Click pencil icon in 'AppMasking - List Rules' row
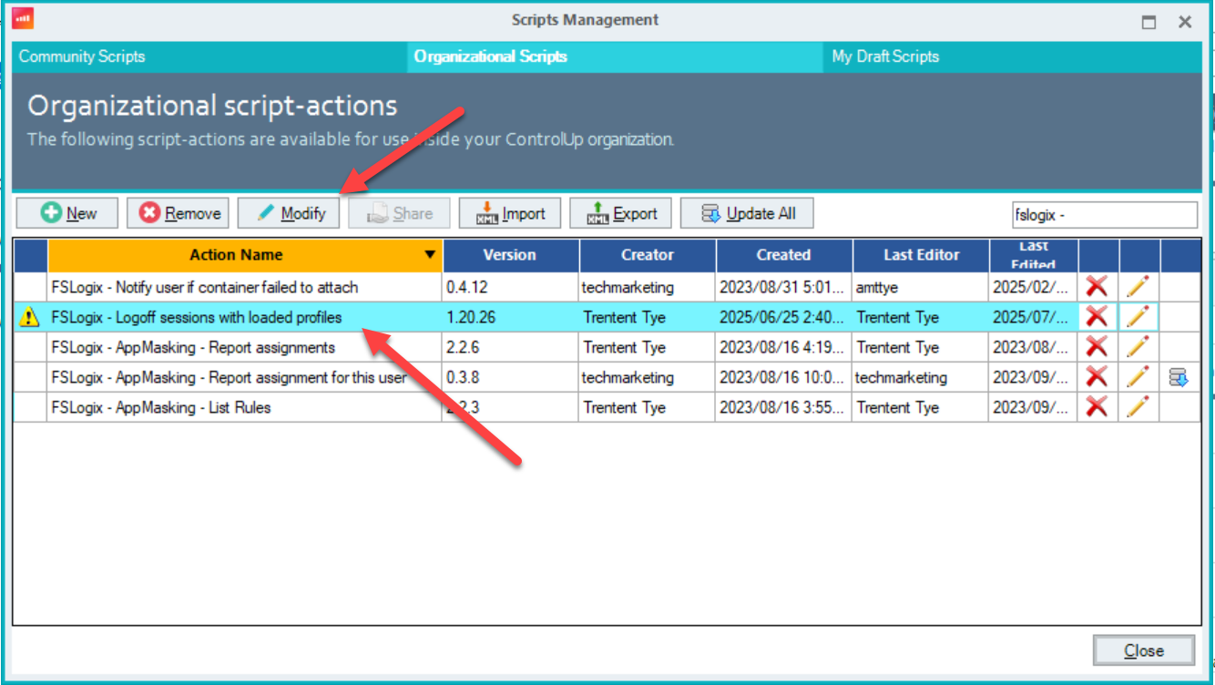 pyautogui.click(x=1138, y=407)
